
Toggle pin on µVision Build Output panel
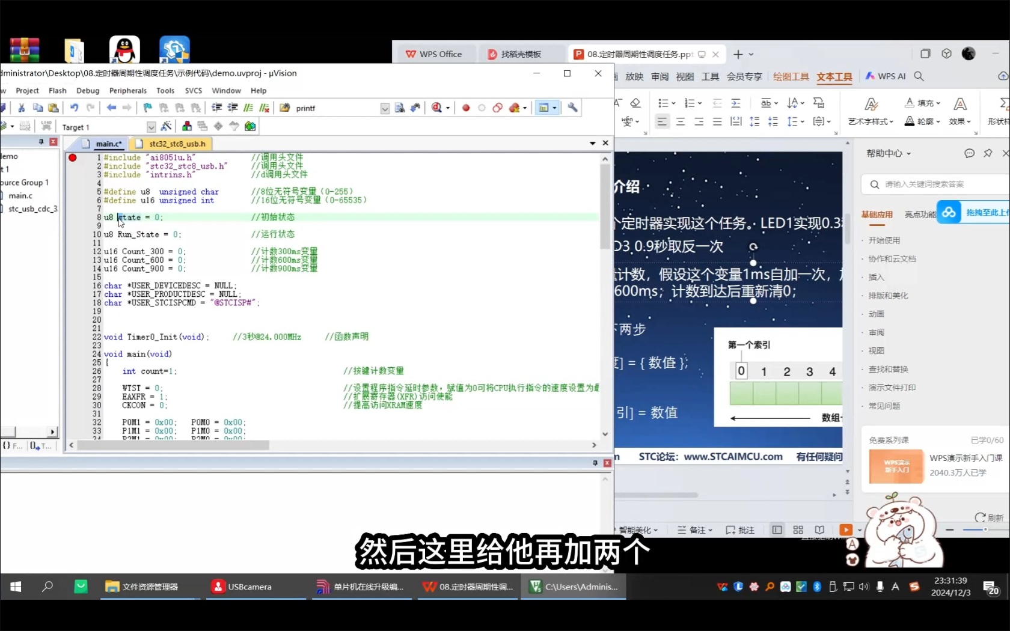[595, 463]
